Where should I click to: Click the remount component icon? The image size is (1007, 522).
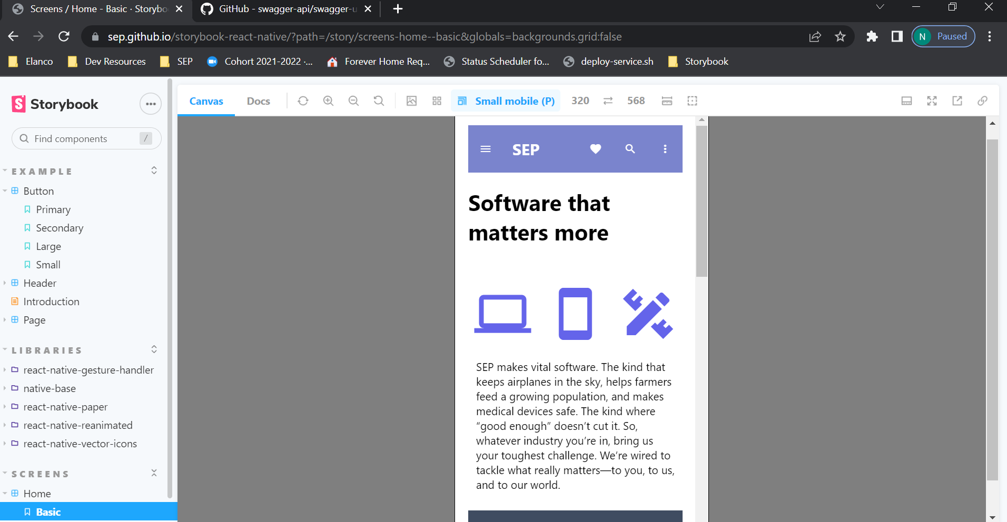pos(303,101)
